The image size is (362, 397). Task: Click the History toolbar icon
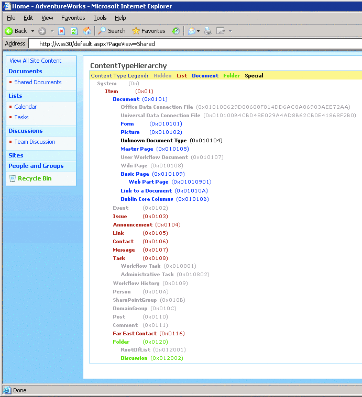175,31
